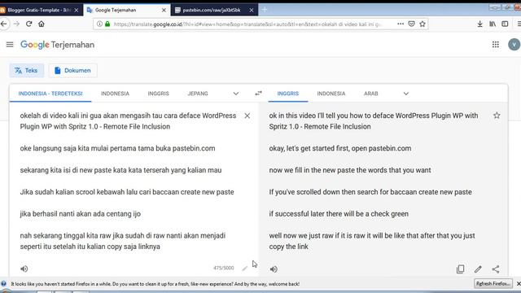The width and height of the screenshot is (521, 293).
Task: Go to Firefox home page
Action: 42,24
